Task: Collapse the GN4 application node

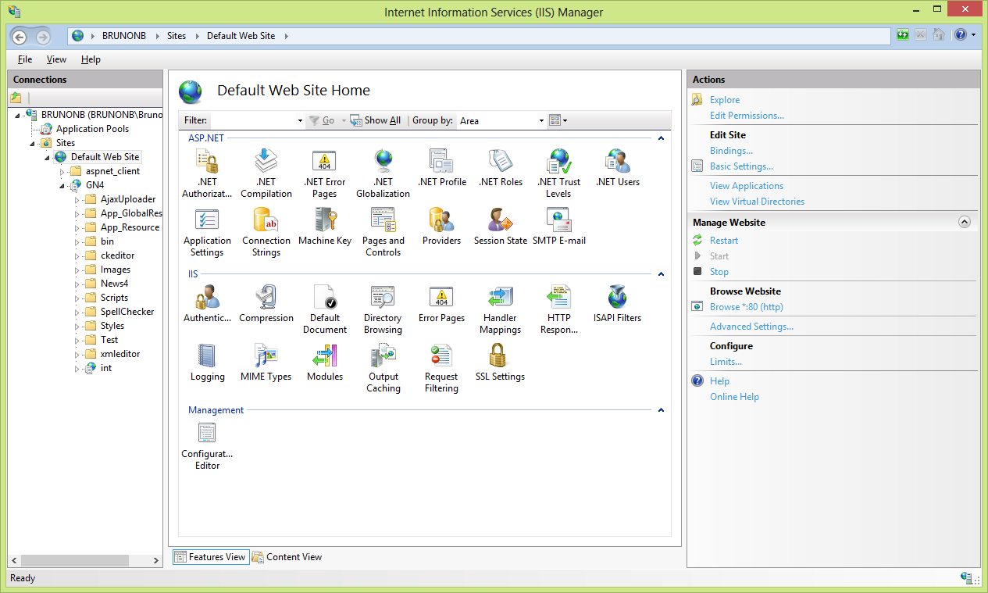Action: pos(62,186)
